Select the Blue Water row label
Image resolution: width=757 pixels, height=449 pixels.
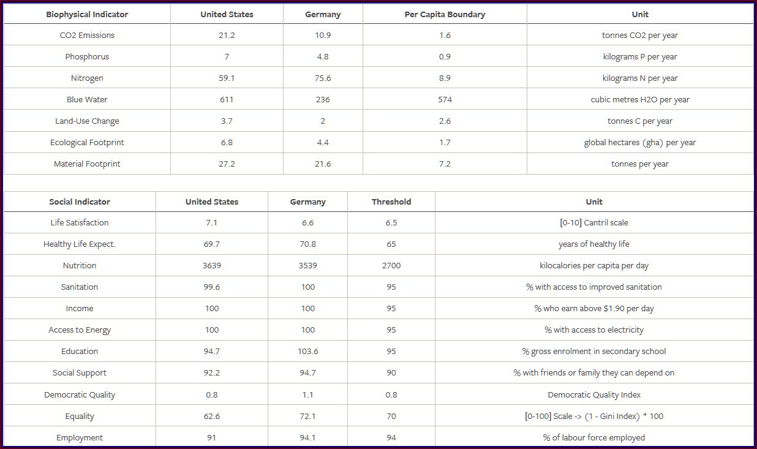point(87,99)
